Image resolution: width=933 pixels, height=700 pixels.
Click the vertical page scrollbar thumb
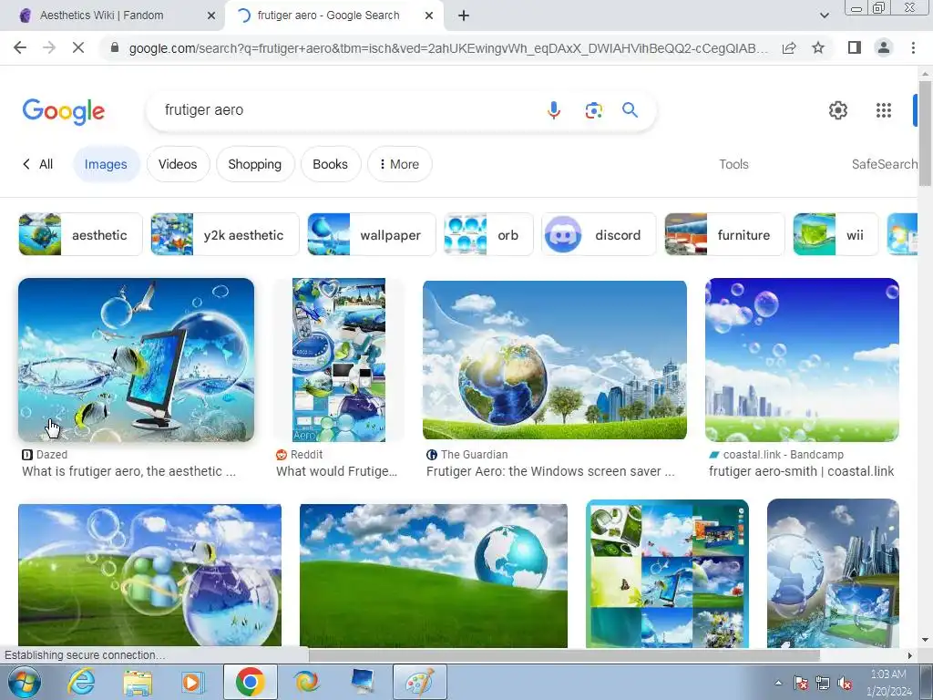coord(925,134)
